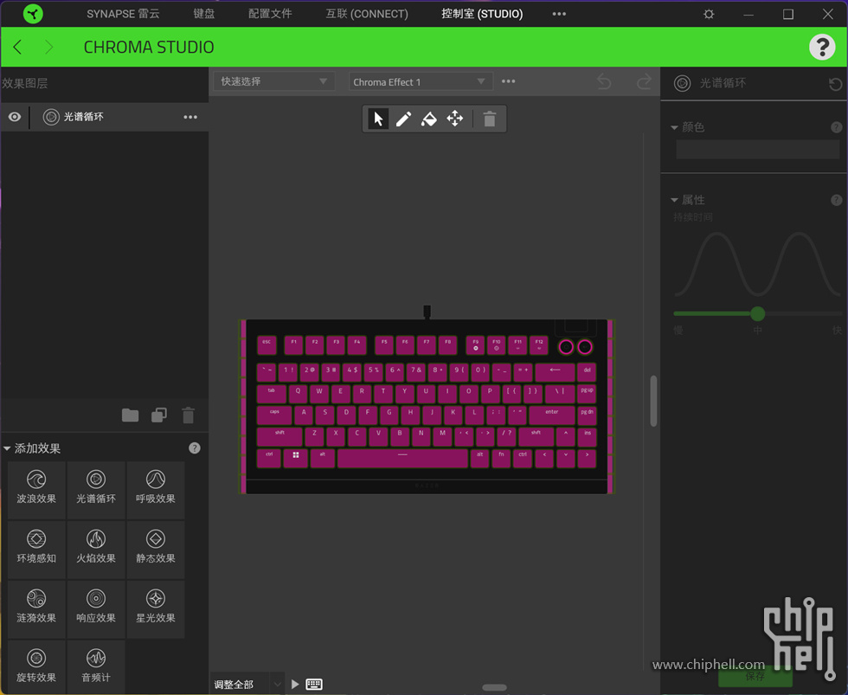Select the paint bucket fill tool
The image size is (848, 695).
(x=429, y=119)
